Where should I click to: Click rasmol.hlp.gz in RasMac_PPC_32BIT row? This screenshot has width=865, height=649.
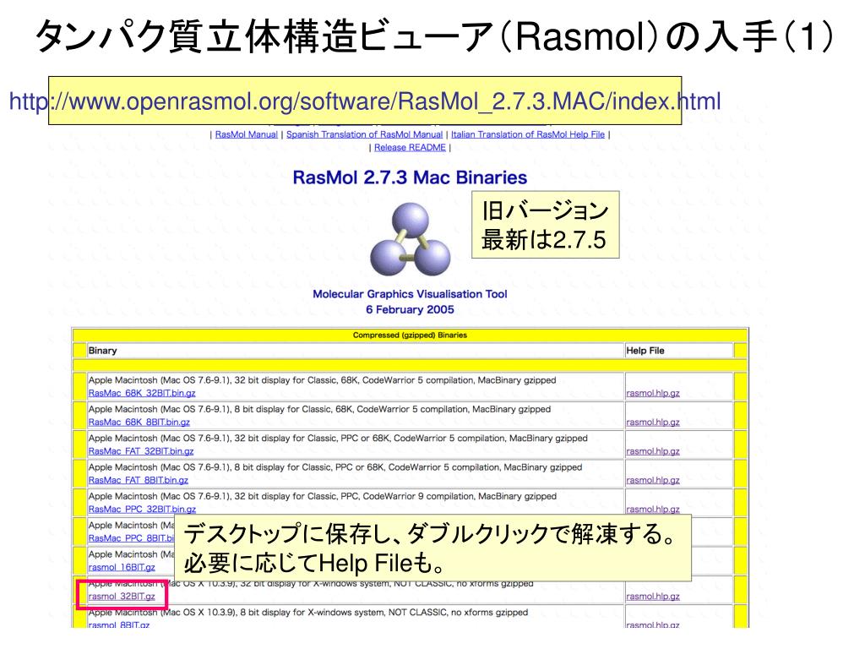653,509
